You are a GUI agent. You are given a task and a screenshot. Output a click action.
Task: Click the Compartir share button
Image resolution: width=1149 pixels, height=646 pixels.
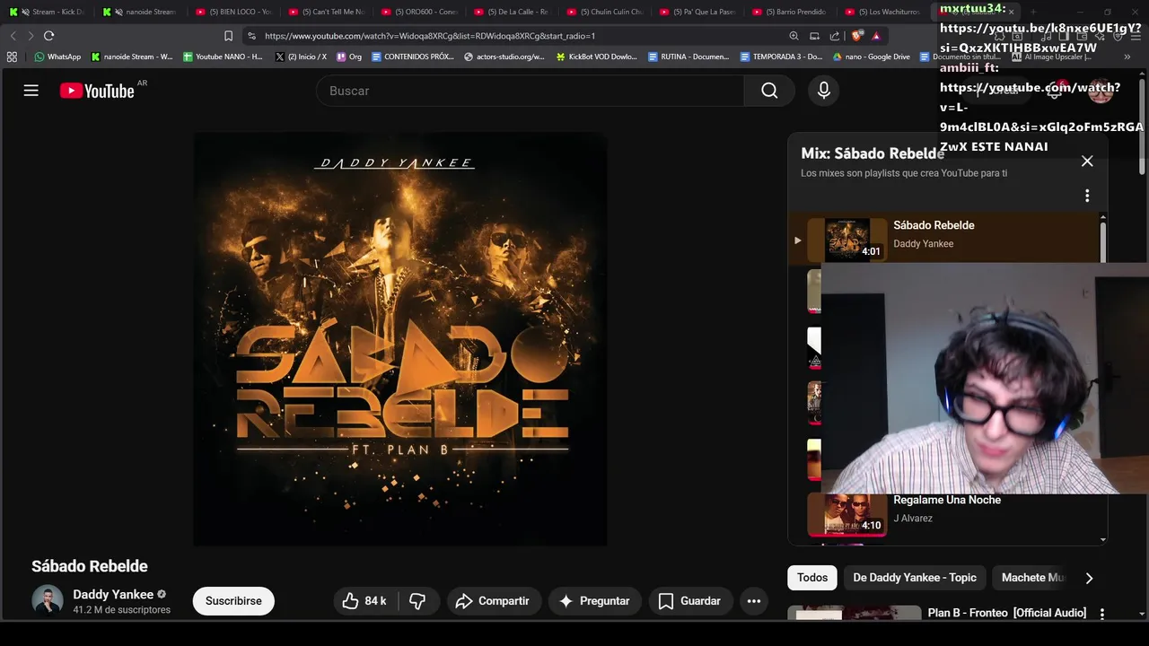(492, 601)
